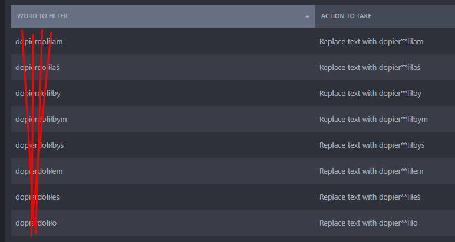
Task: Sort by the ACTION TO TAKE column header
Action: 346,16
